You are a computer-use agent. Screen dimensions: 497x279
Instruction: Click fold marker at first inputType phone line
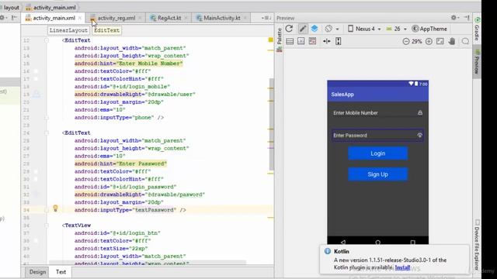pyautogui.click(x=47, y=118)
